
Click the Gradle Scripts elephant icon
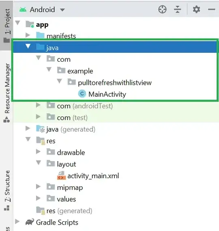[x=30, y=222]
